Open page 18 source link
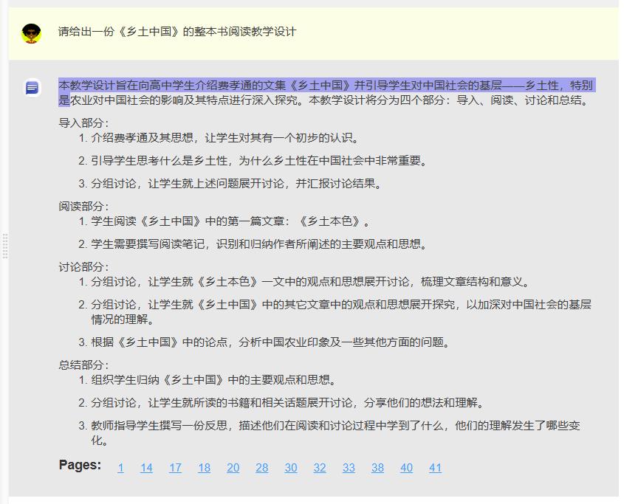 pyautogui.click(x=204, y=468)
